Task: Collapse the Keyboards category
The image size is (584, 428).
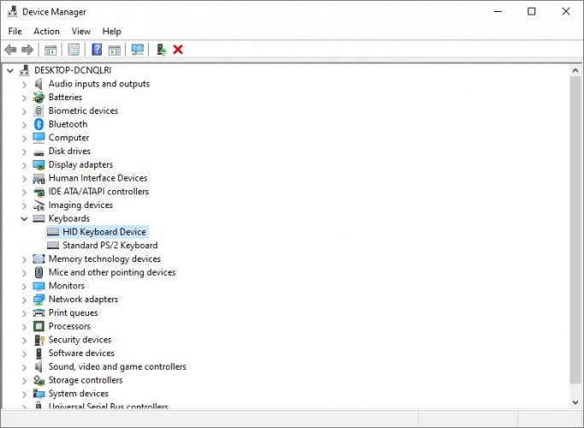Action: pyautogui.click(x=24, y=218)
